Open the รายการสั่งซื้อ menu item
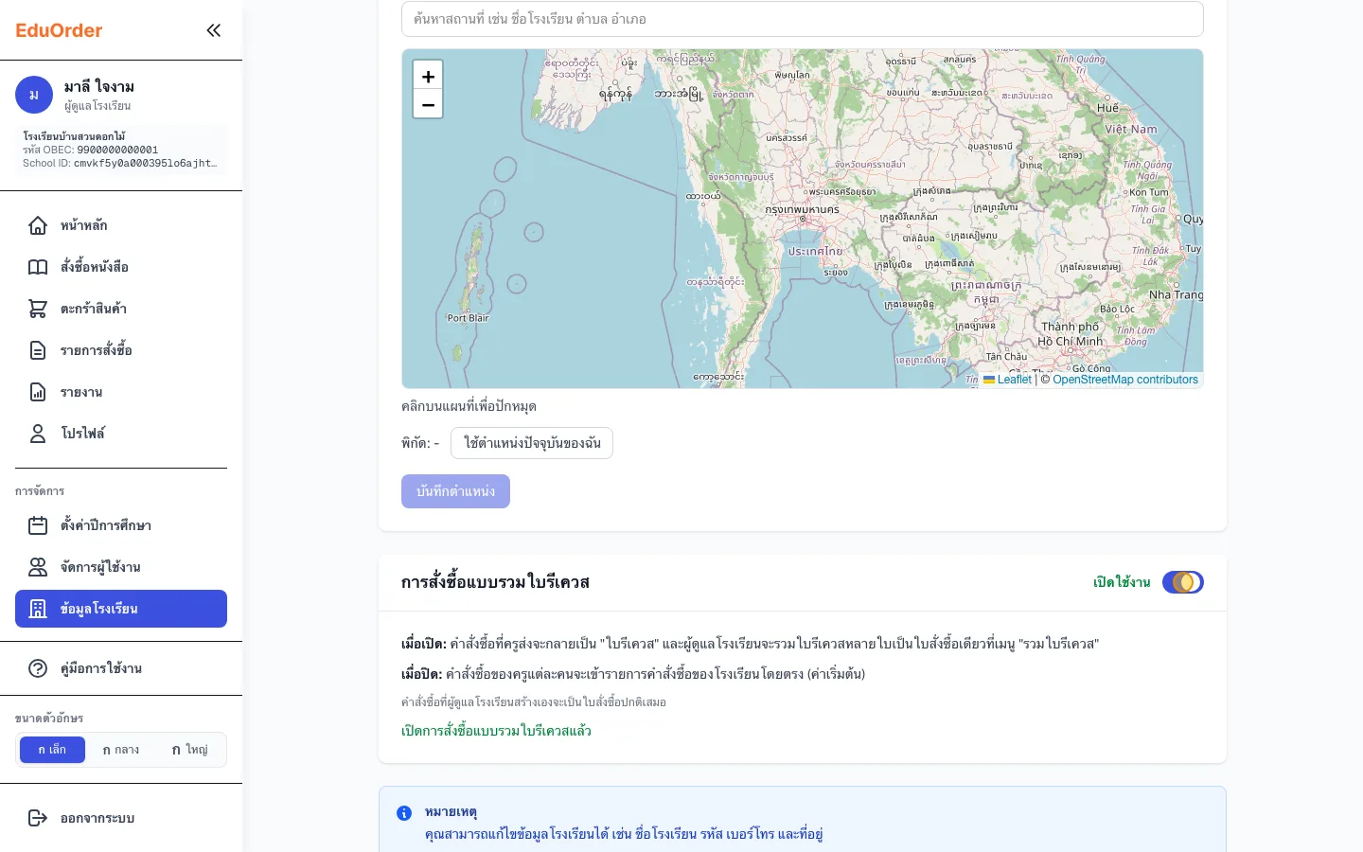The height and width of the screenshot is (852, 1363). (x=121, y=350)
